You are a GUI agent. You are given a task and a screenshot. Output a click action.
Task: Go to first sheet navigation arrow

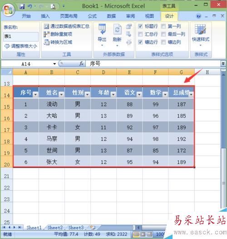pos(4,228)
